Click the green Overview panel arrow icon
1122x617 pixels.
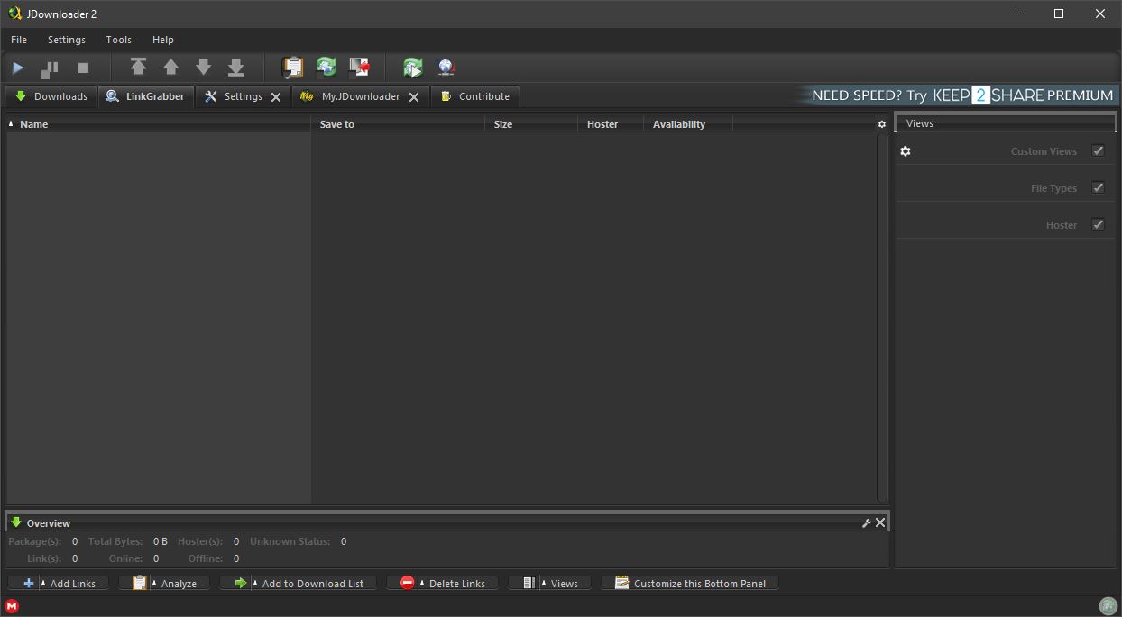pyautogui.click(x=16, y=522)
